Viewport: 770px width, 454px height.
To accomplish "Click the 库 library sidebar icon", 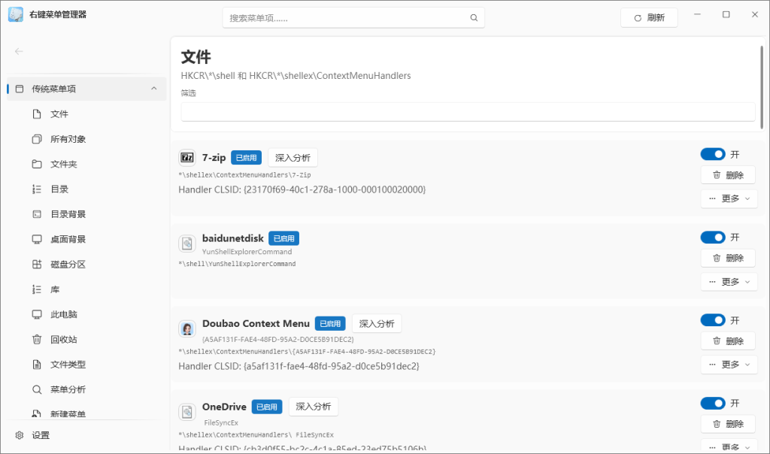I will tap(37, 289).
